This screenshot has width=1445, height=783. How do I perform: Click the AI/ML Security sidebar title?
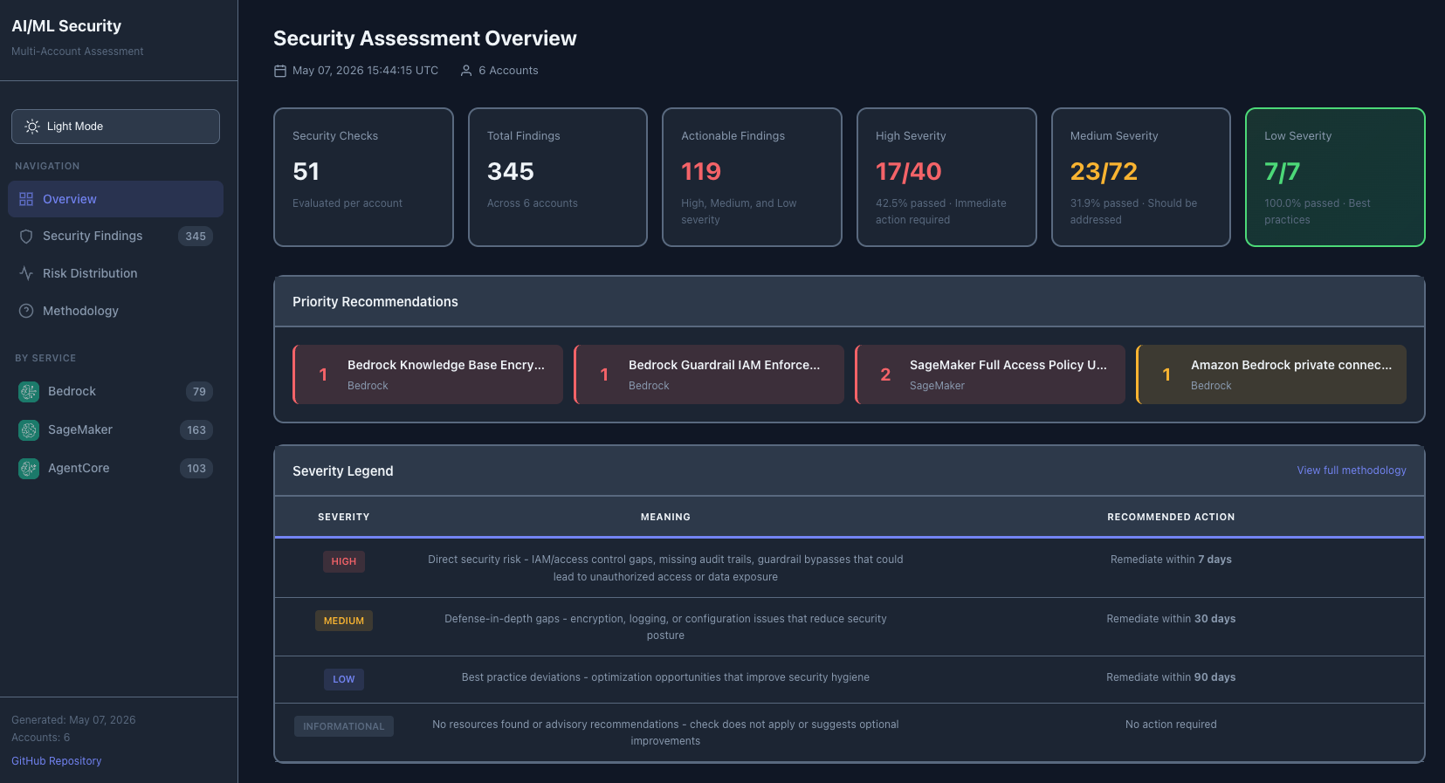(66, 26)
